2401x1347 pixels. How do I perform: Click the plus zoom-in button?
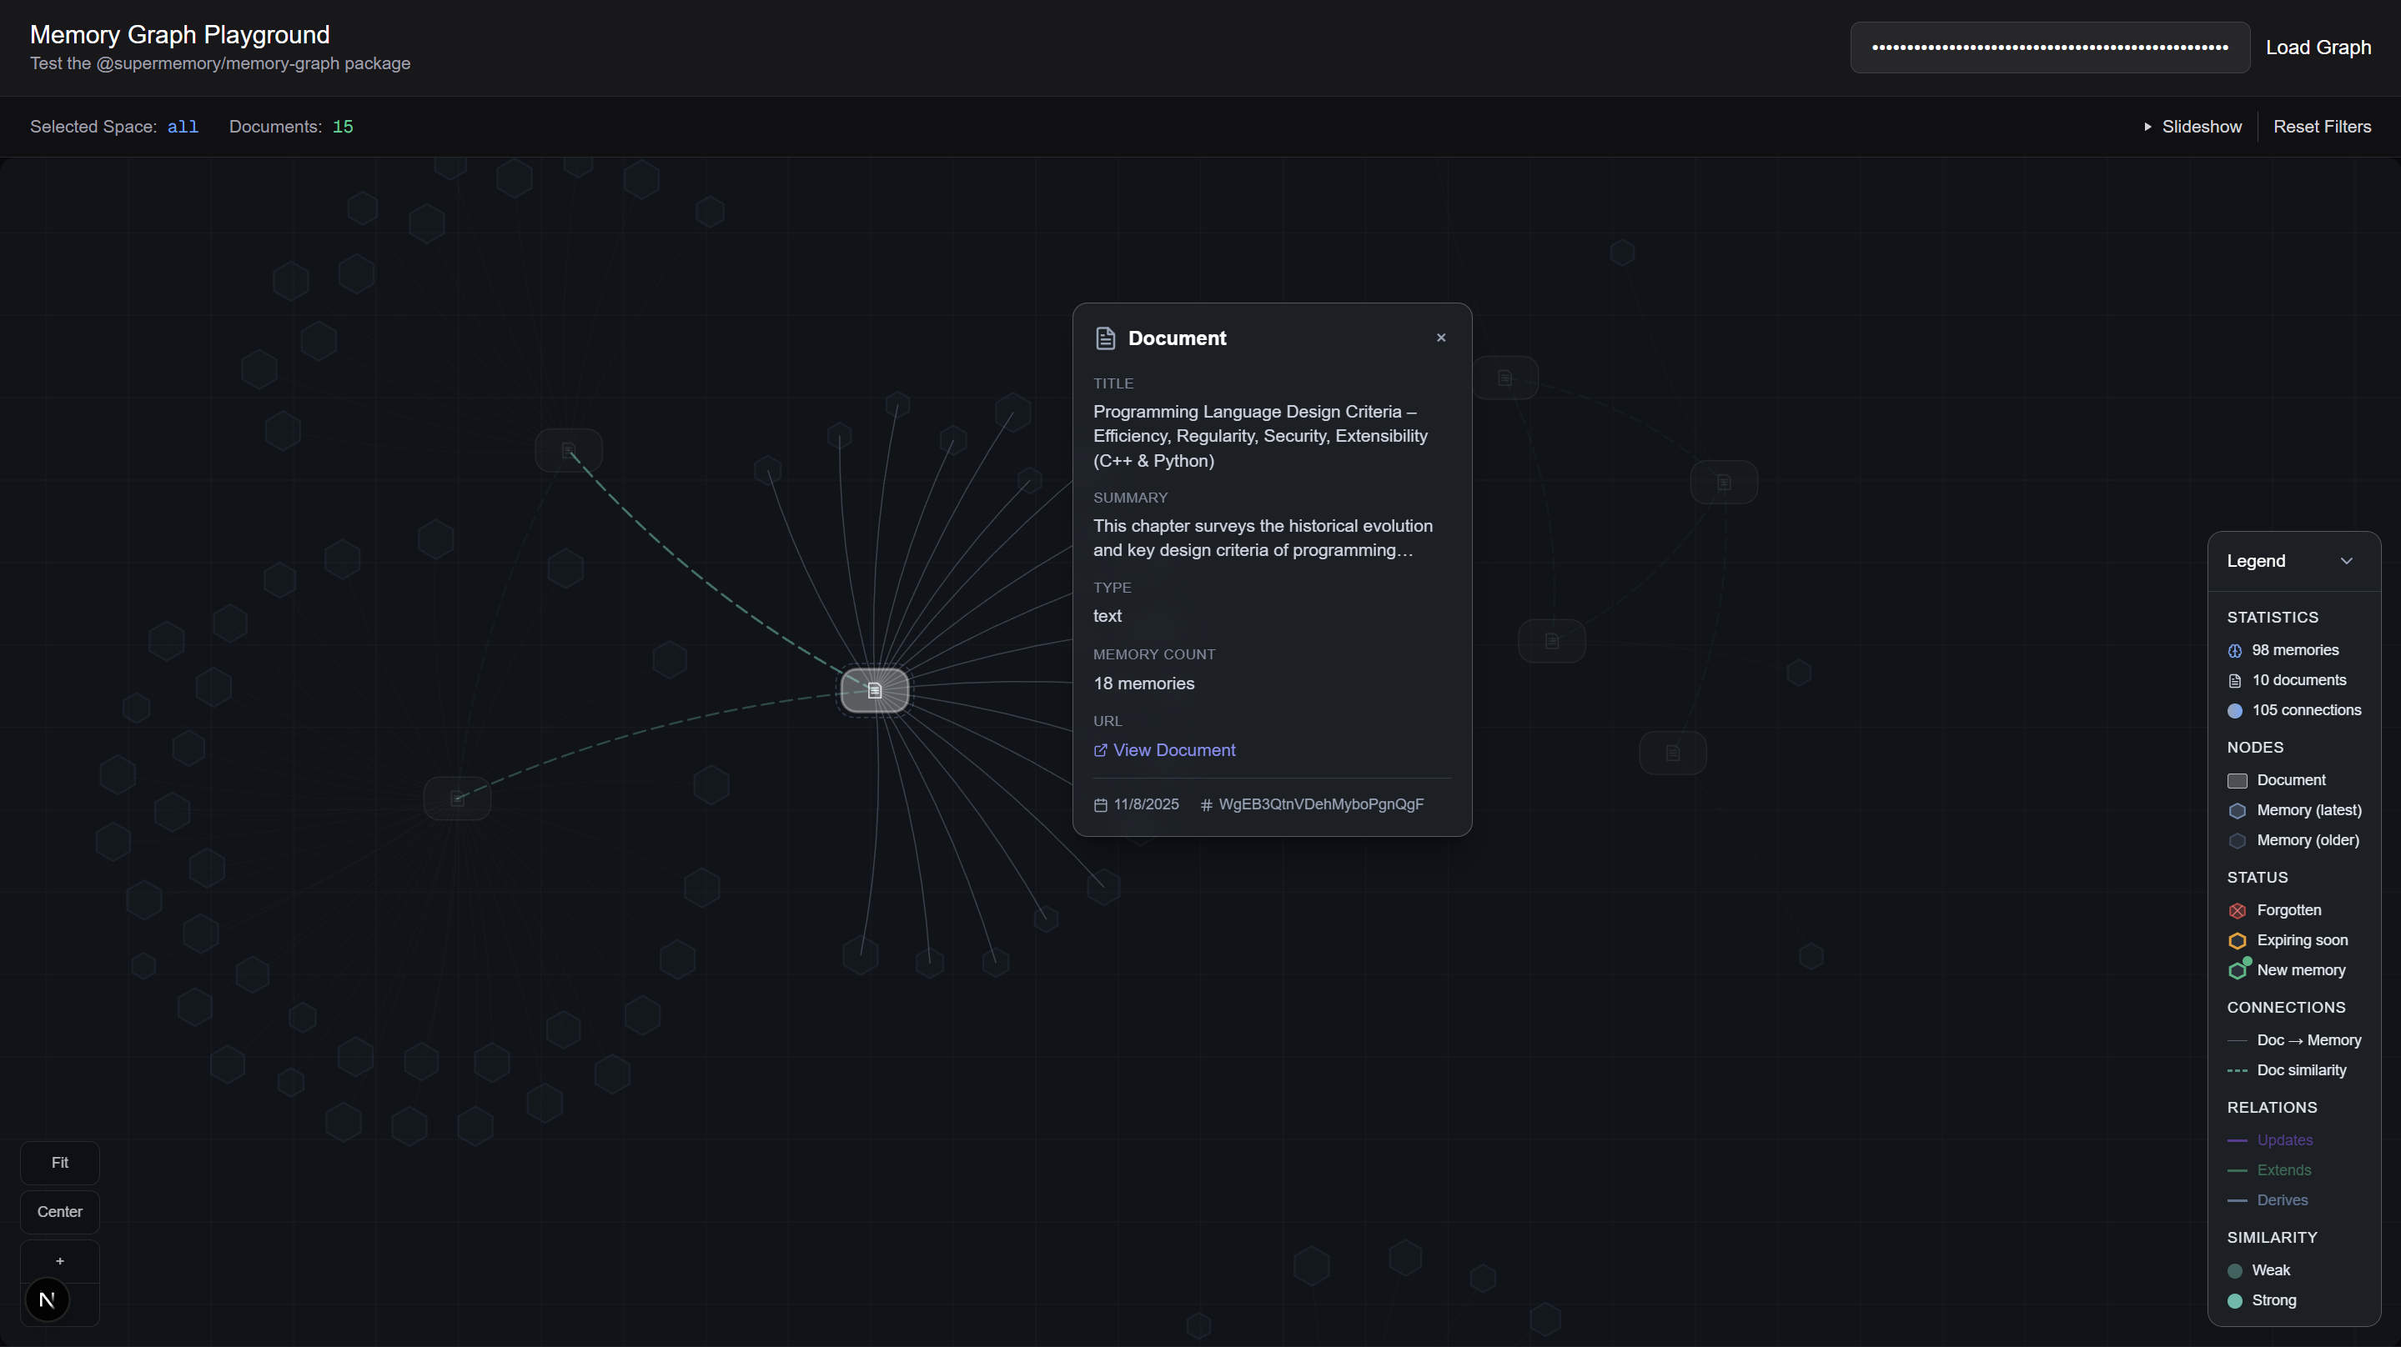[60, 1260]
